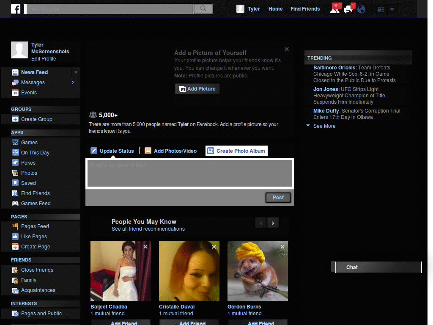
Task: Click Pokes sidebar icon
Action: tap(15, 163)
